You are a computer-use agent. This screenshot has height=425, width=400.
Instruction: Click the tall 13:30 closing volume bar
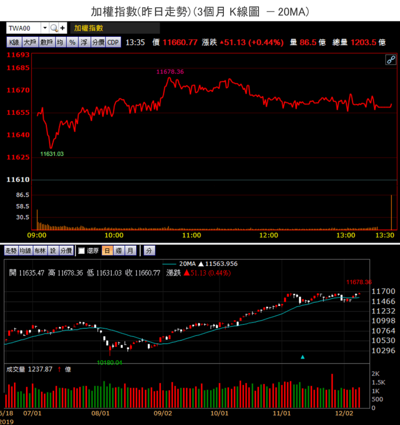[x=391, y=212]
